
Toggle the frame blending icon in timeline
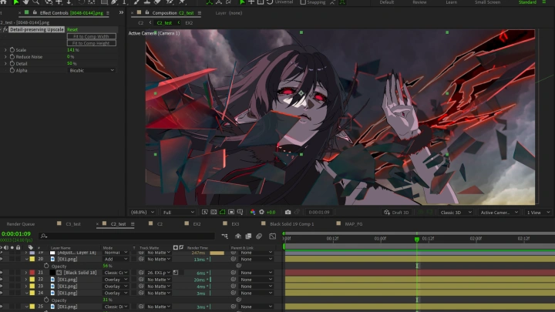[248, 236]
